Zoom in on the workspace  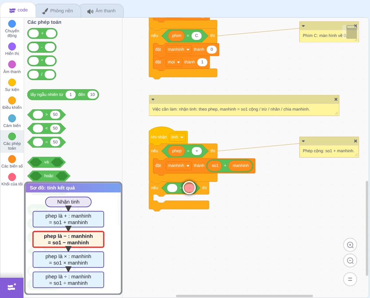point(350,245)
